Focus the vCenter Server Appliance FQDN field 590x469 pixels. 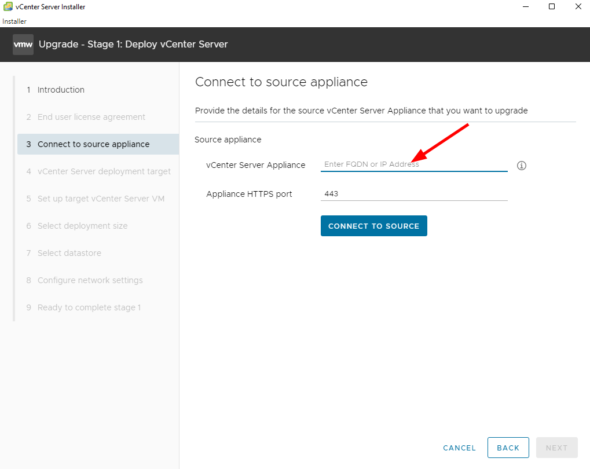point(414,164)
